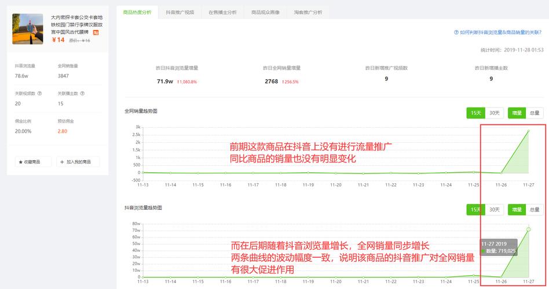Select 15天 for the 抖音浏览量趋势图

tap(476, 210)
